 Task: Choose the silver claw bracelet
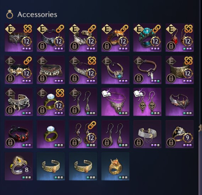pyautogui.click(x=19, y=102)
